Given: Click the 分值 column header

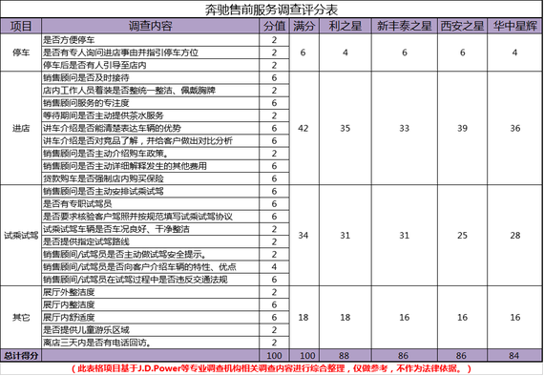Looking at the screenshot, I should (274, 26).
